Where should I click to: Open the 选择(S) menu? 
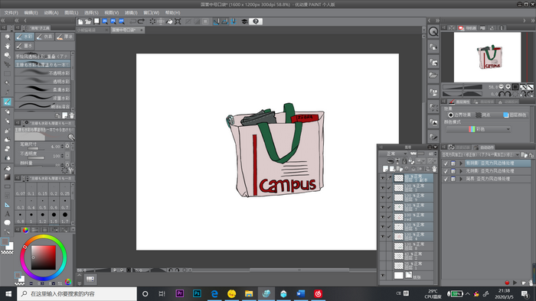coord(91,13)
